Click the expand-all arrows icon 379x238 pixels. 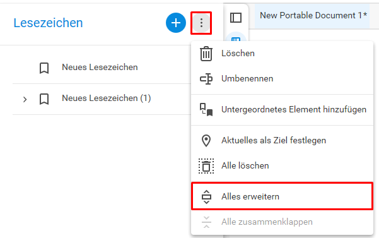pyautogui.click(x=206, y=197)
